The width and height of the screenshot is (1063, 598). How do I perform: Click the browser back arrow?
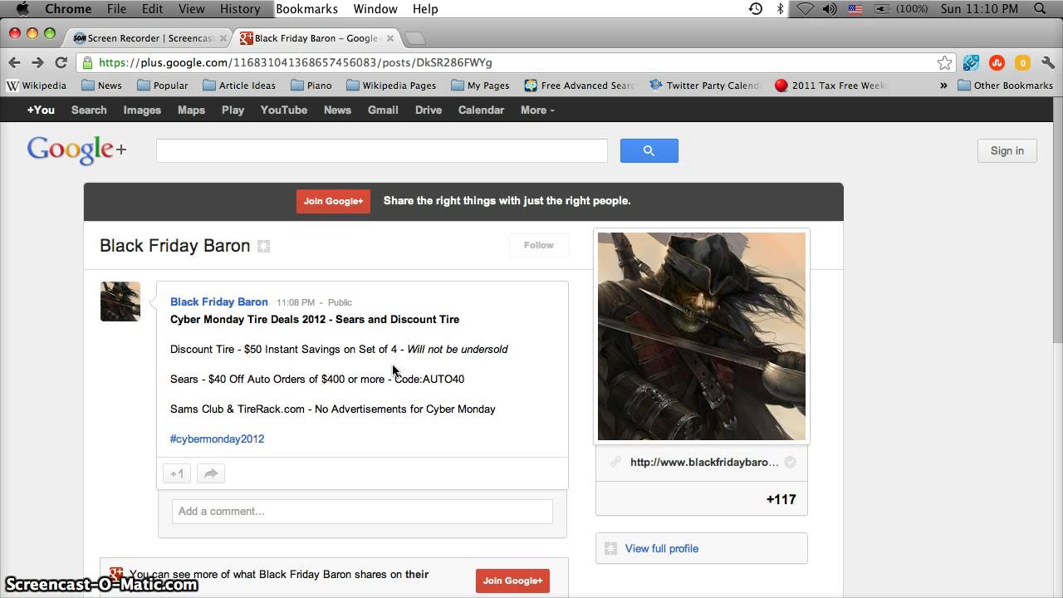(14, 62)
